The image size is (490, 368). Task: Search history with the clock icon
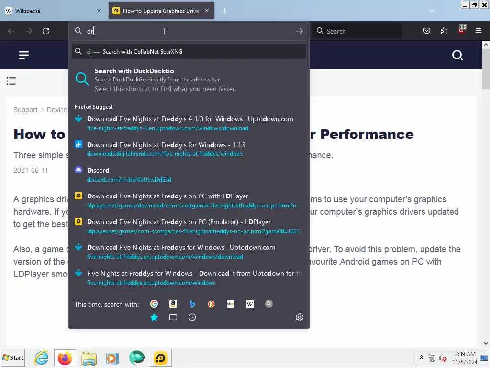tap(192, 317)
